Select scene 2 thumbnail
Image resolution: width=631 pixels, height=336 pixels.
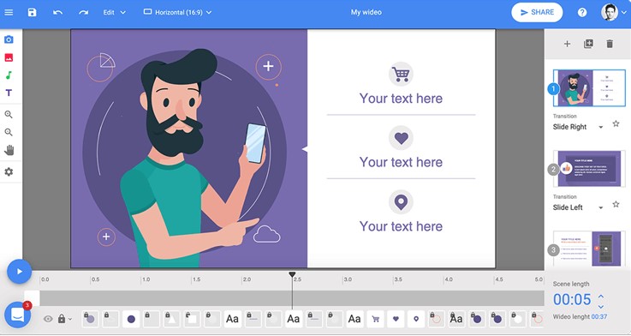point(589,168)
